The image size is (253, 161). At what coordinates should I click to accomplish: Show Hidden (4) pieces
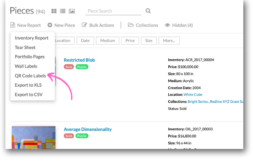[x=179, y=25]
